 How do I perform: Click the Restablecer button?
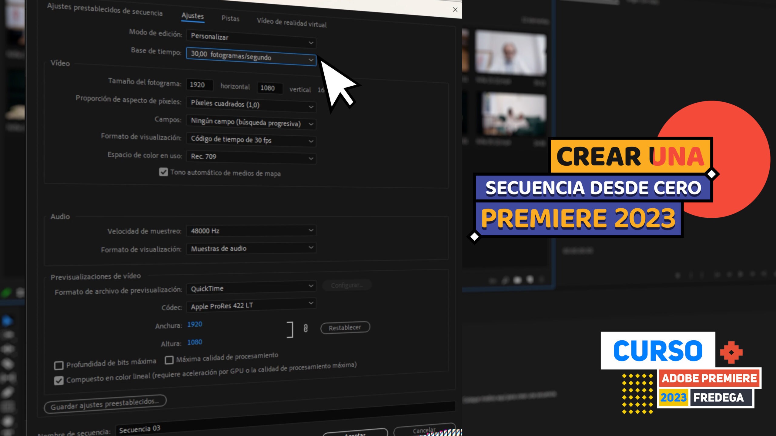click(345, 327)
